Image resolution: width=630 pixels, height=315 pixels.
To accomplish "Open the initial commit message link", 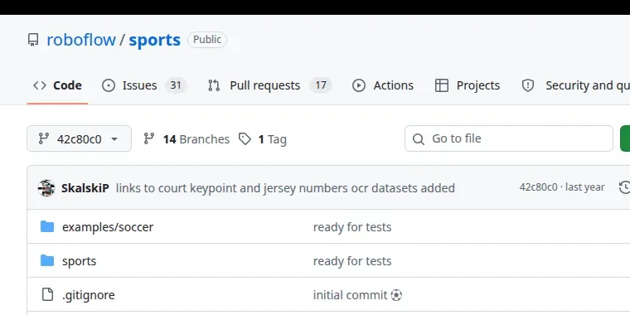I will pos(357,295).
